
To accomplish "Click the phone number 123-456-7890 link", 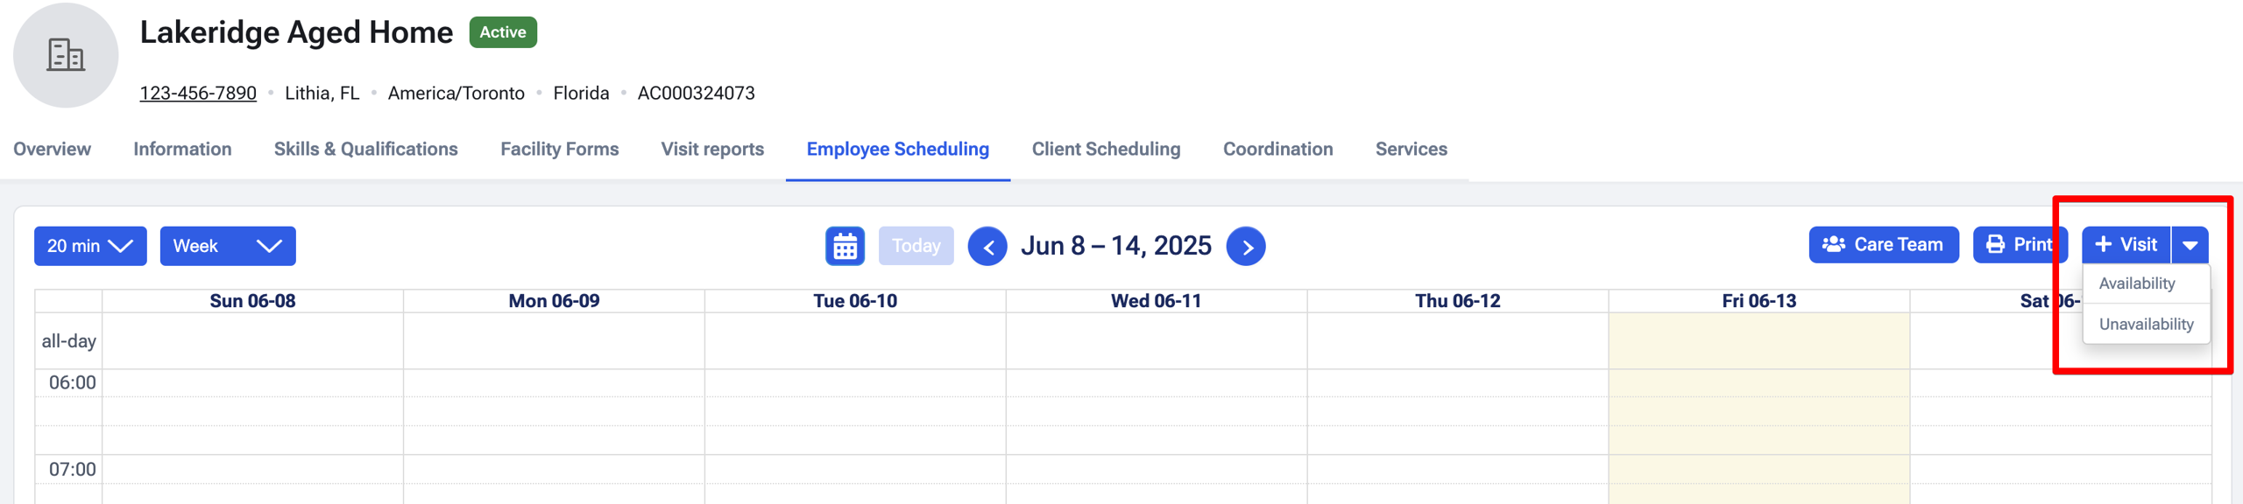I will (x=198, y=94).
